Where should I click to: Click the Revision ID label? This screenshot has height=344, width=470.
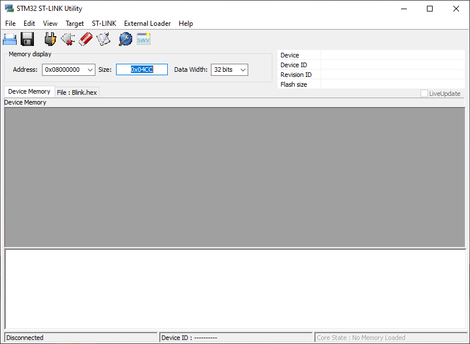(296, 75)
